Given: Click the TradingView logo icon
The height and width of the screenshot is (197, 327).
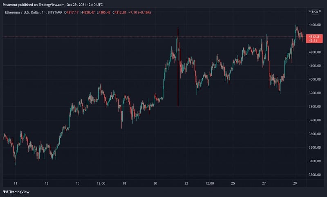Looking at the screenshot, I should [5, 192].
